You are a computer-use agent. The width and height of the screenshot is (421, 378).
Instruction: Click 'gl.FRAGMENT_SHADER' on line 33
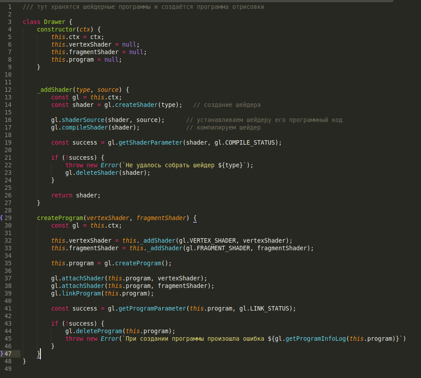pos(218,248)
